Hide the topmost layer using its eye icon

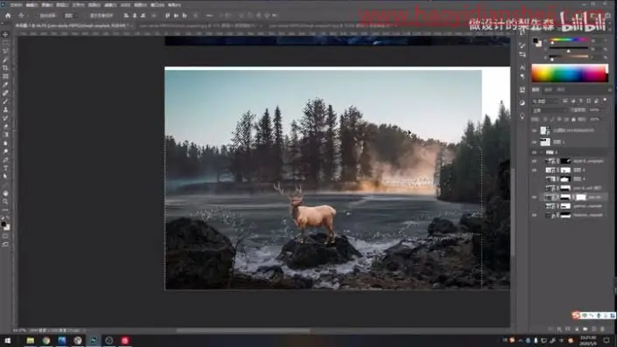tap(535, 130)
